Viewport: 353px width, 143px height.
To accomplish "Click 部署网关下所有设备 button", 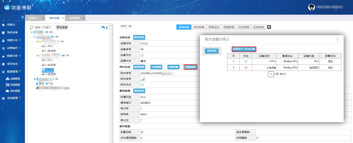I will pos(244,49).
